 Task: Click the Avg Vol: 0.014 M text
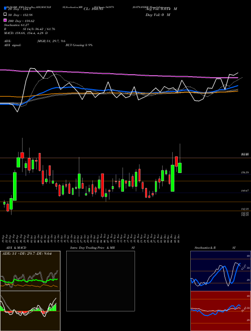(161, 9)
